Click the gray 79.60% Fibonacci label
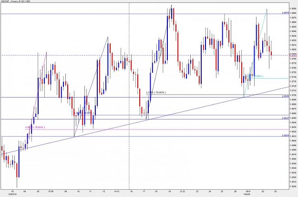The image size is (298, 197). pyautogui.click(x=156, y=92)
